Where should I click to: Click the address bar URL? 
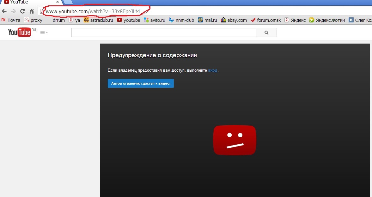(x=93, y=12)
